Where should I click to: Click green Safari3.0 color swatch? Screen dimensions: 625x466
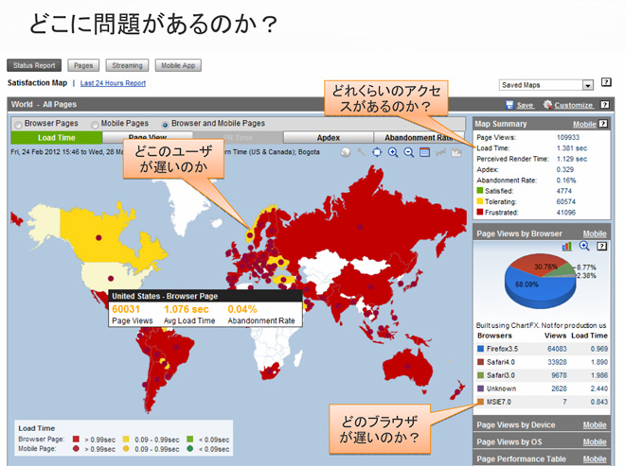(x=481, y=375)
